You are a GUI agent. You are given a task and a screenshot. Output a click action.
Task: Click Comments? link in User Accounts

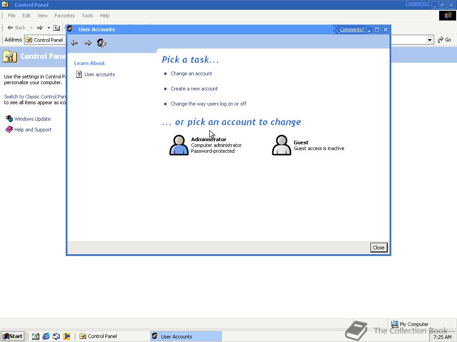tap(352, 29)
